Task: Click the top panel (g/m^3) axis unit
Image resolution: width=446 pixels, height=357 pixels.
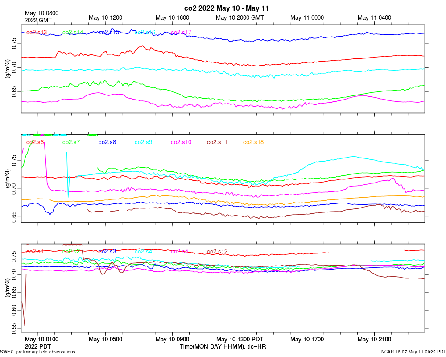Action: point(8,69)
